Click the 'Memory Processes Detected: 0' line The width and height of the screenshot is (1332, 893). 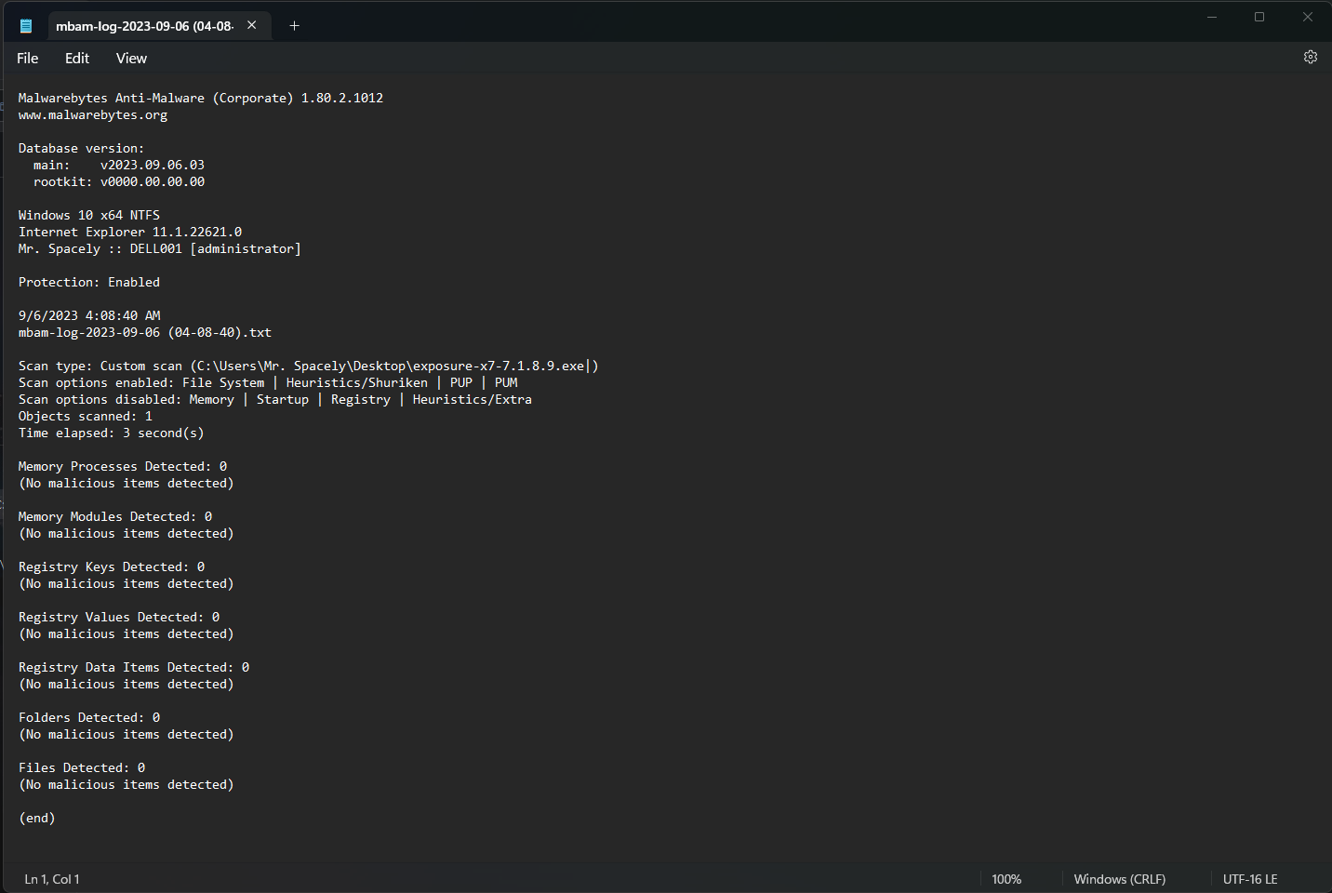[x=123, y=466]
